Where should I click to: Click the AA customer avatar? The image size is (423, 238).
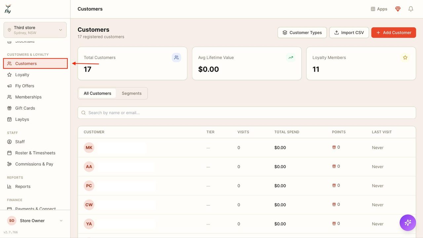[89, 167]
